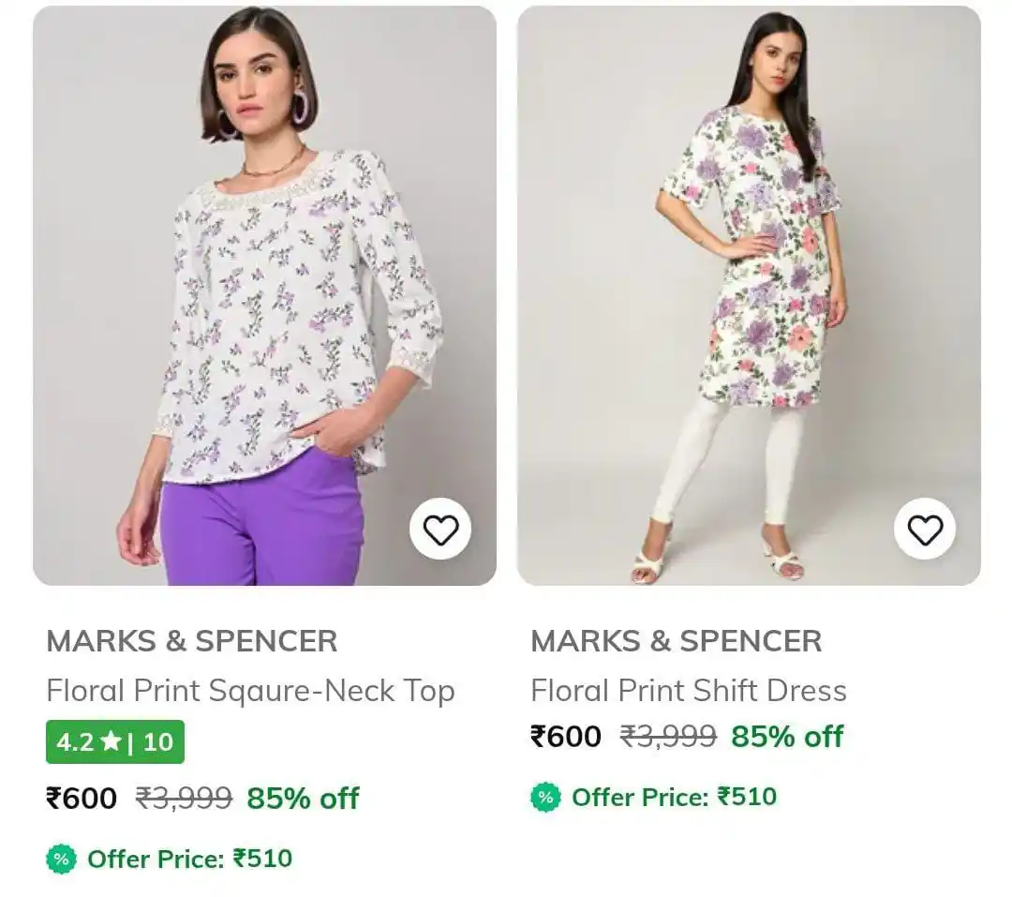
Task: View the 4.2 rating badge
Action: tap(114, 742)
